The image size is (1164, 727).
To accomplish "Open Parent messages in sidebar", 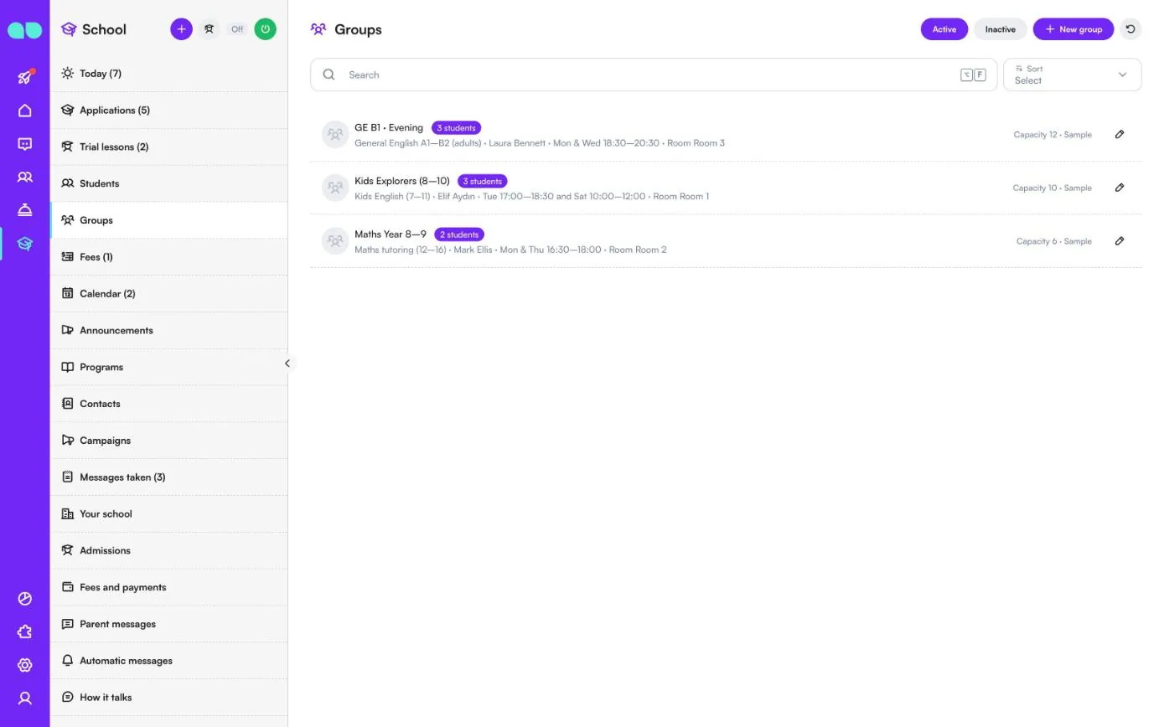I will point(168,624).
